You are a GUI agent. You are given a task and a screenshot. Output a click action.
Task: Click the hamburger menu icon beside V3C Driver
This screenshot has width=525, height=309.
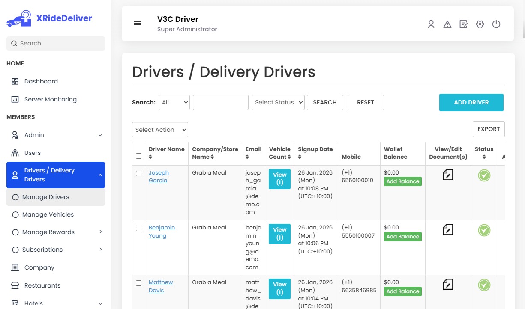tap(137, 23)
